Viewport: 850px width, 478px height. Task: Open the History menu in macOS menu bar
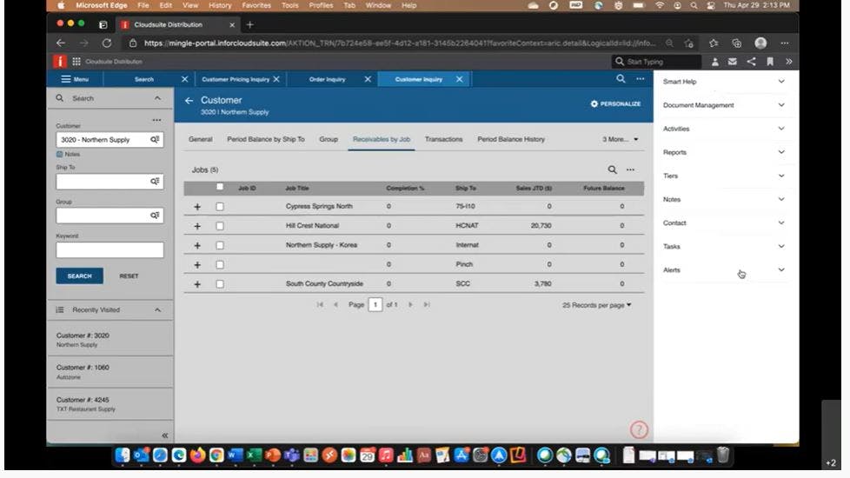(x=220, y=5)
